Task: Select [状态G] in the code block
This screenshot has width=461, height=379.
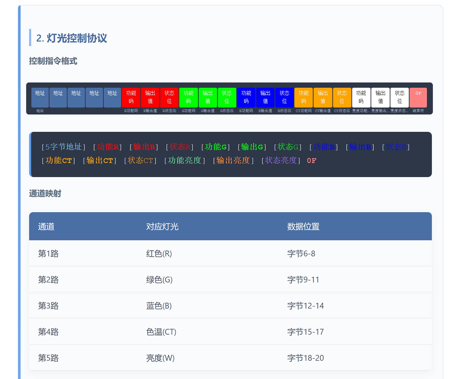Action: [288, 147]
